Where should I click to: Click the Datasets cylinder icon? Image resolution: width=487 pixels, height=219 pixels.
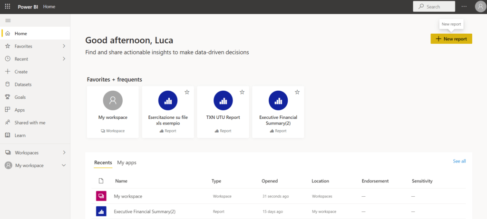point(8,85)
